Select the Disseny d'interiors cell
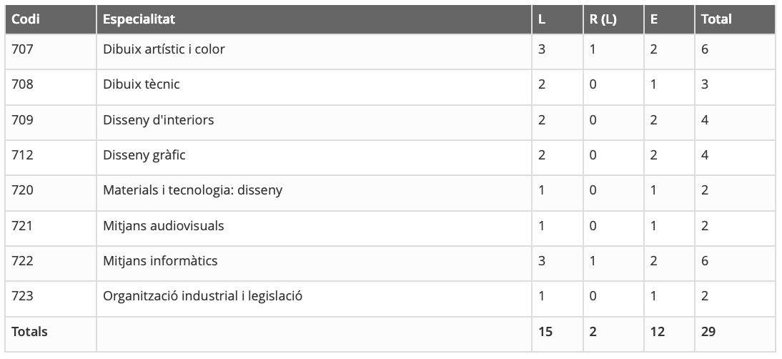The height and width of the screenshot is (359, 782). pos(158,119)
